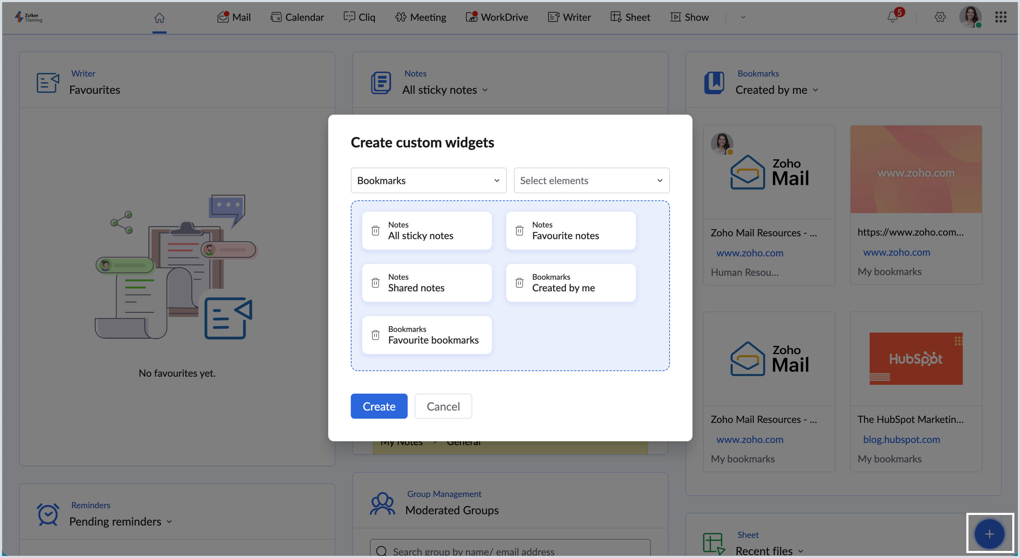Select the Home icon in navigation
1020x558 pixels.
click(x=160, y=17)
